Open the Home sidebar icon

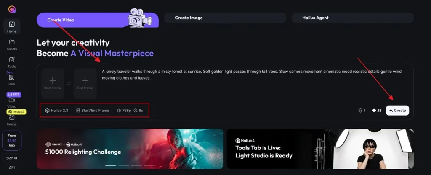tap(11, 24)
